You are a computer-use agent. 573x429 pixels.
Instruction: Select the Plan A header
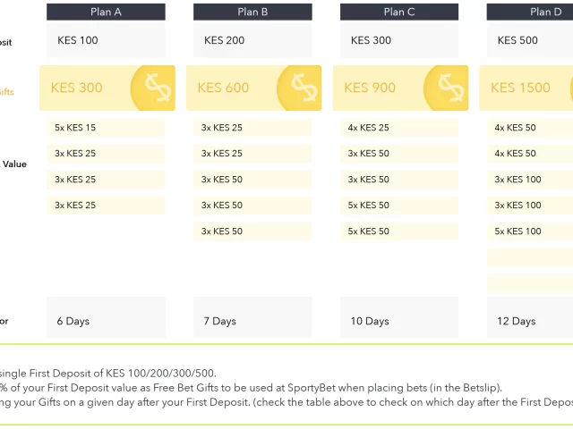click(x=106, y=12)
